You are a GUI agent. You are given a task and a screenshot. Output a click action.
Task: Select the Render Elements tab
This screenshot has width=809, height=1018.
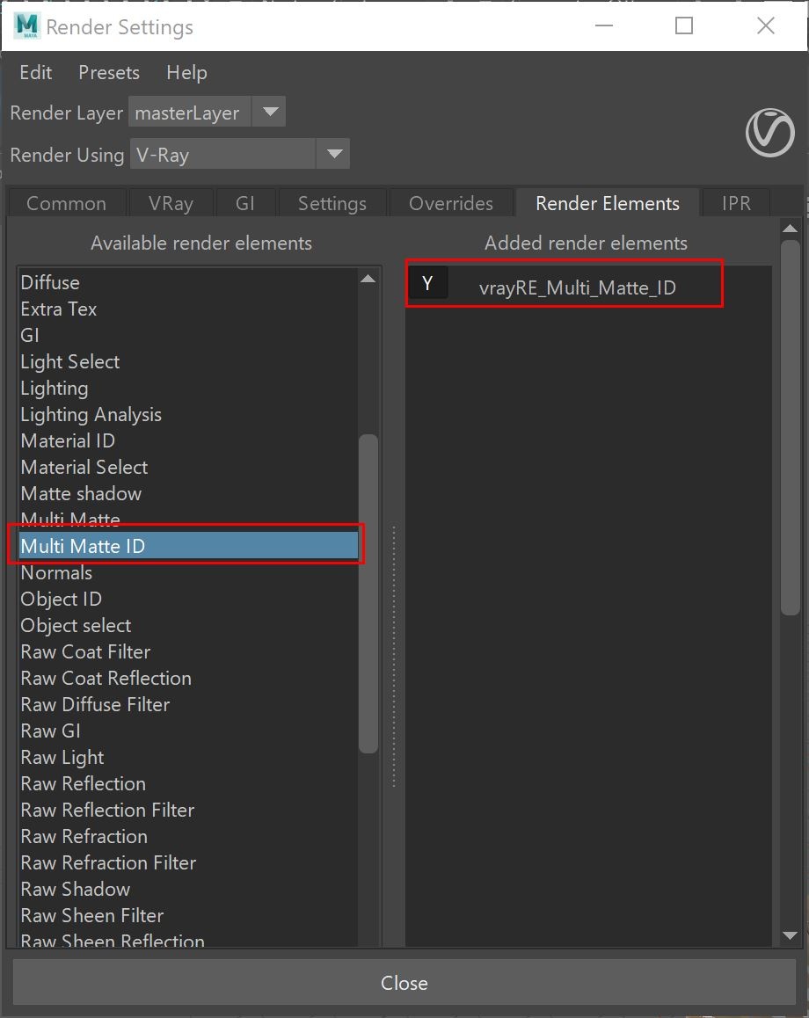click(607, 203)
